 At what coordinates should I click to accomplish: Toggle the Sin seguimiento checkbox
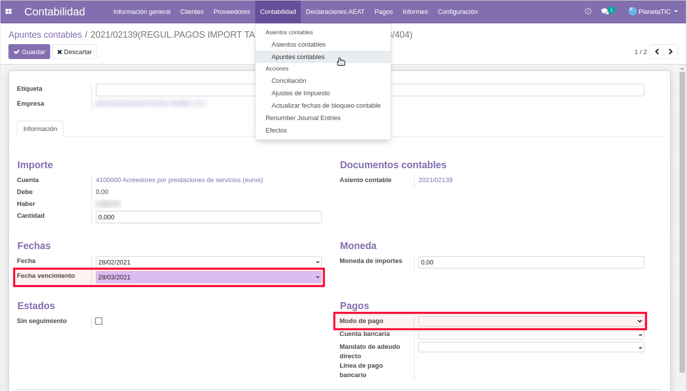(99, 321)
